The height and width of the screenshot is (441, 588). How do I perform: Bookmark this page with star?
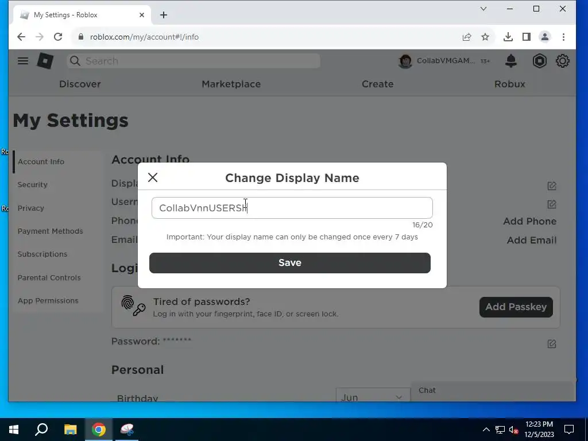click(485, 37)
